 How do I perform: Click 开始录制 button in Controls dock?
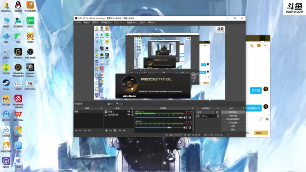coord(233,116)
